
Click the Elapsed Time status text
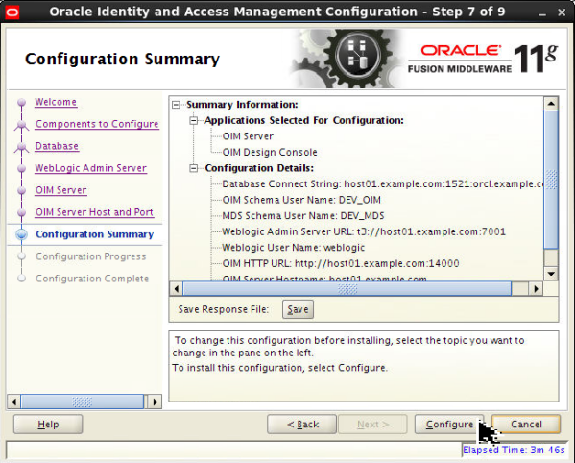click(514, 450)
